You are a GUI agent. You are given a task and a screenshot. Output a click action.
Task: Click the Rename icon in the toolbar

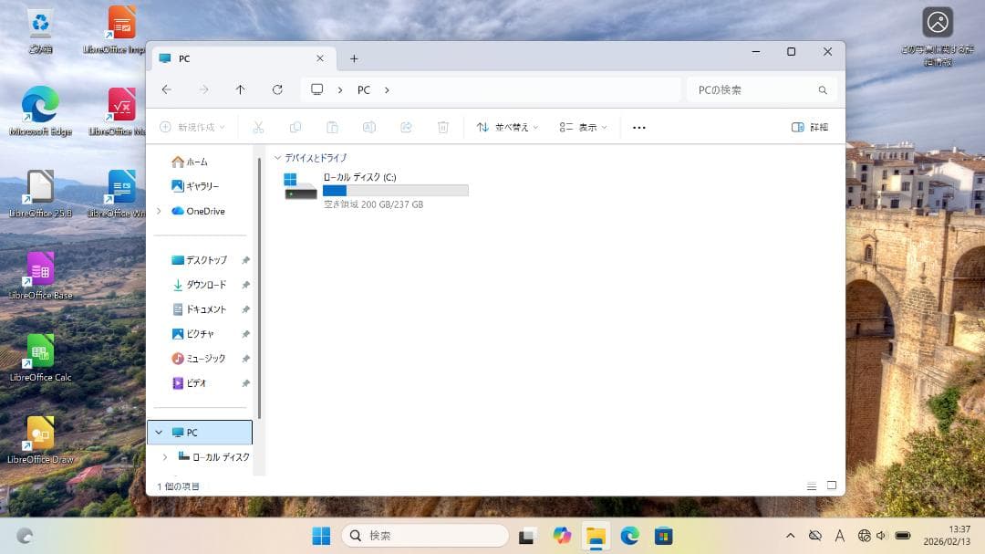368,127
